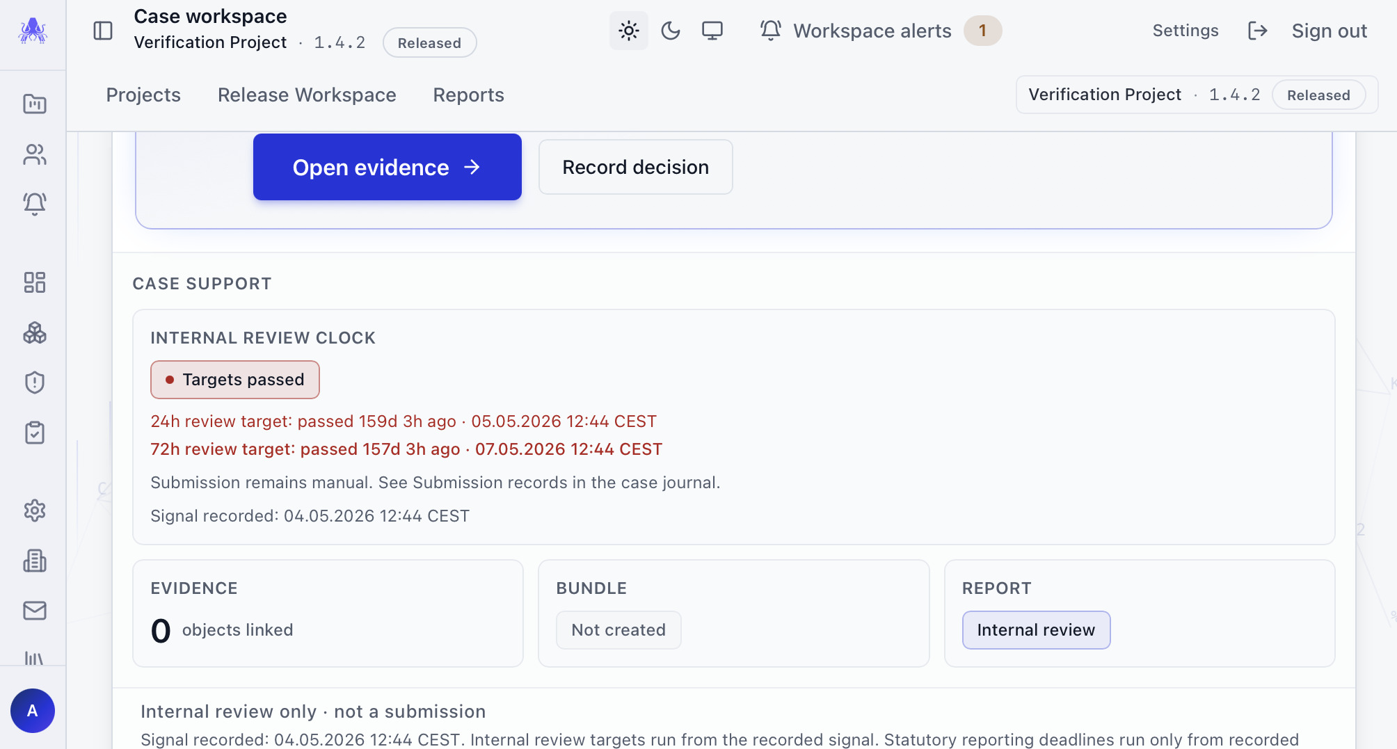This screenshot has width=1397, height=749.
Task: Open the cubes components icon in sidebar
Action: 34,332
